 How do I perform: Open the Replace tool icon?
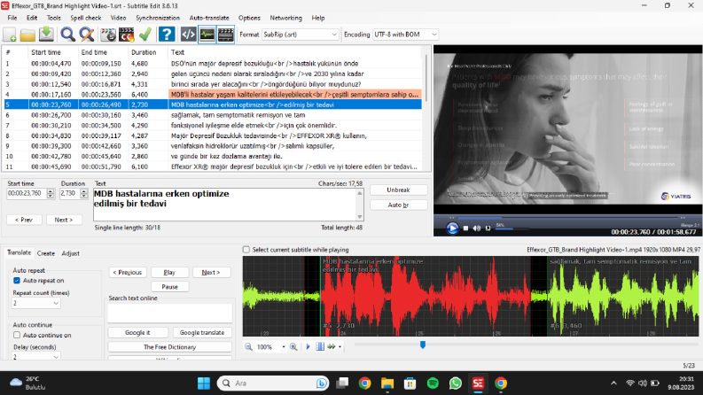tap(87, 35)
